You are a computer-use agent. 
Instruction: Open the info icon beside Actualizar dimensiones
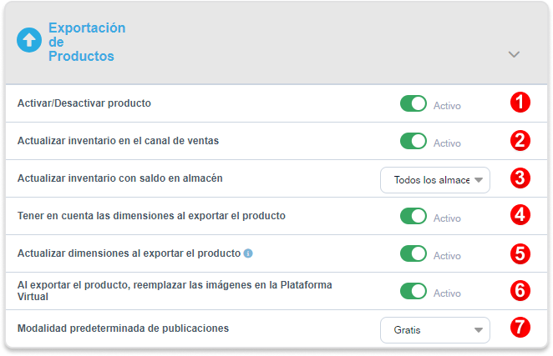click(x=248, y=253)
